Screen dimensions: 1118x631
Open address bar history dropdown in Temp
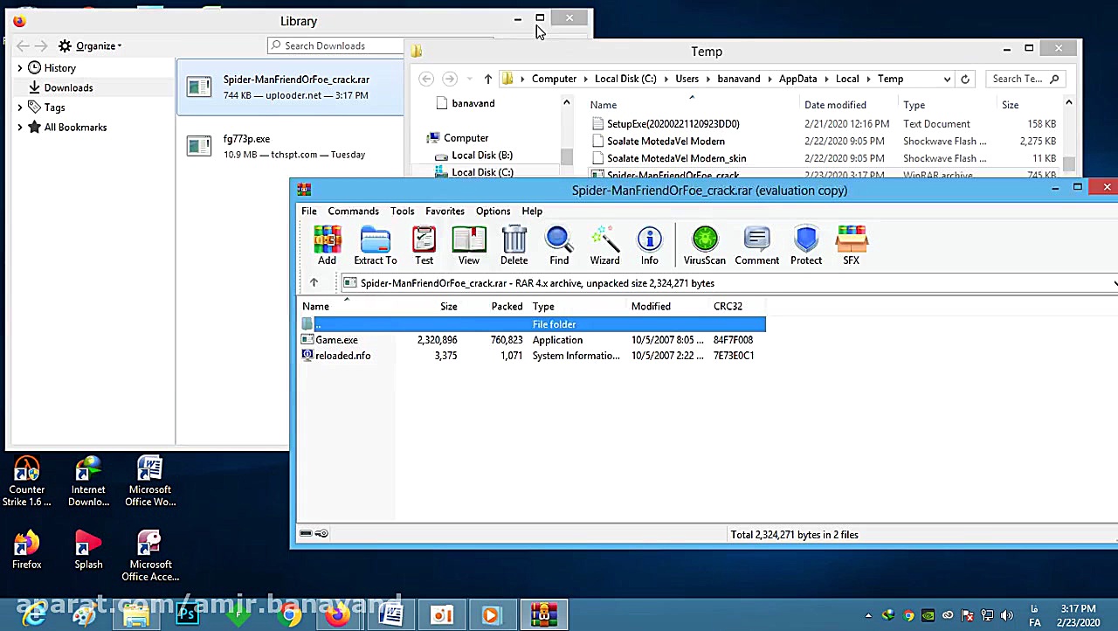point(947,80)
